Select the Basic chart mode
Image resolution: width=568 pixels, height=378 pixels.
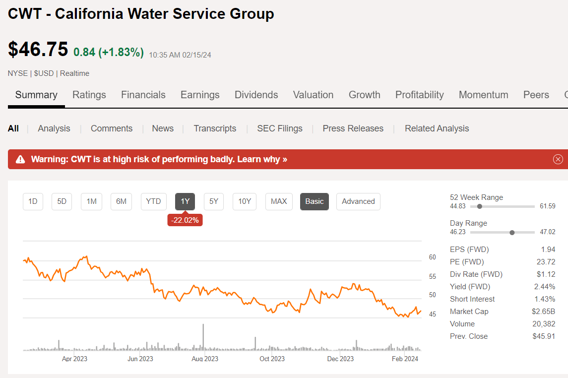[314, 201]
